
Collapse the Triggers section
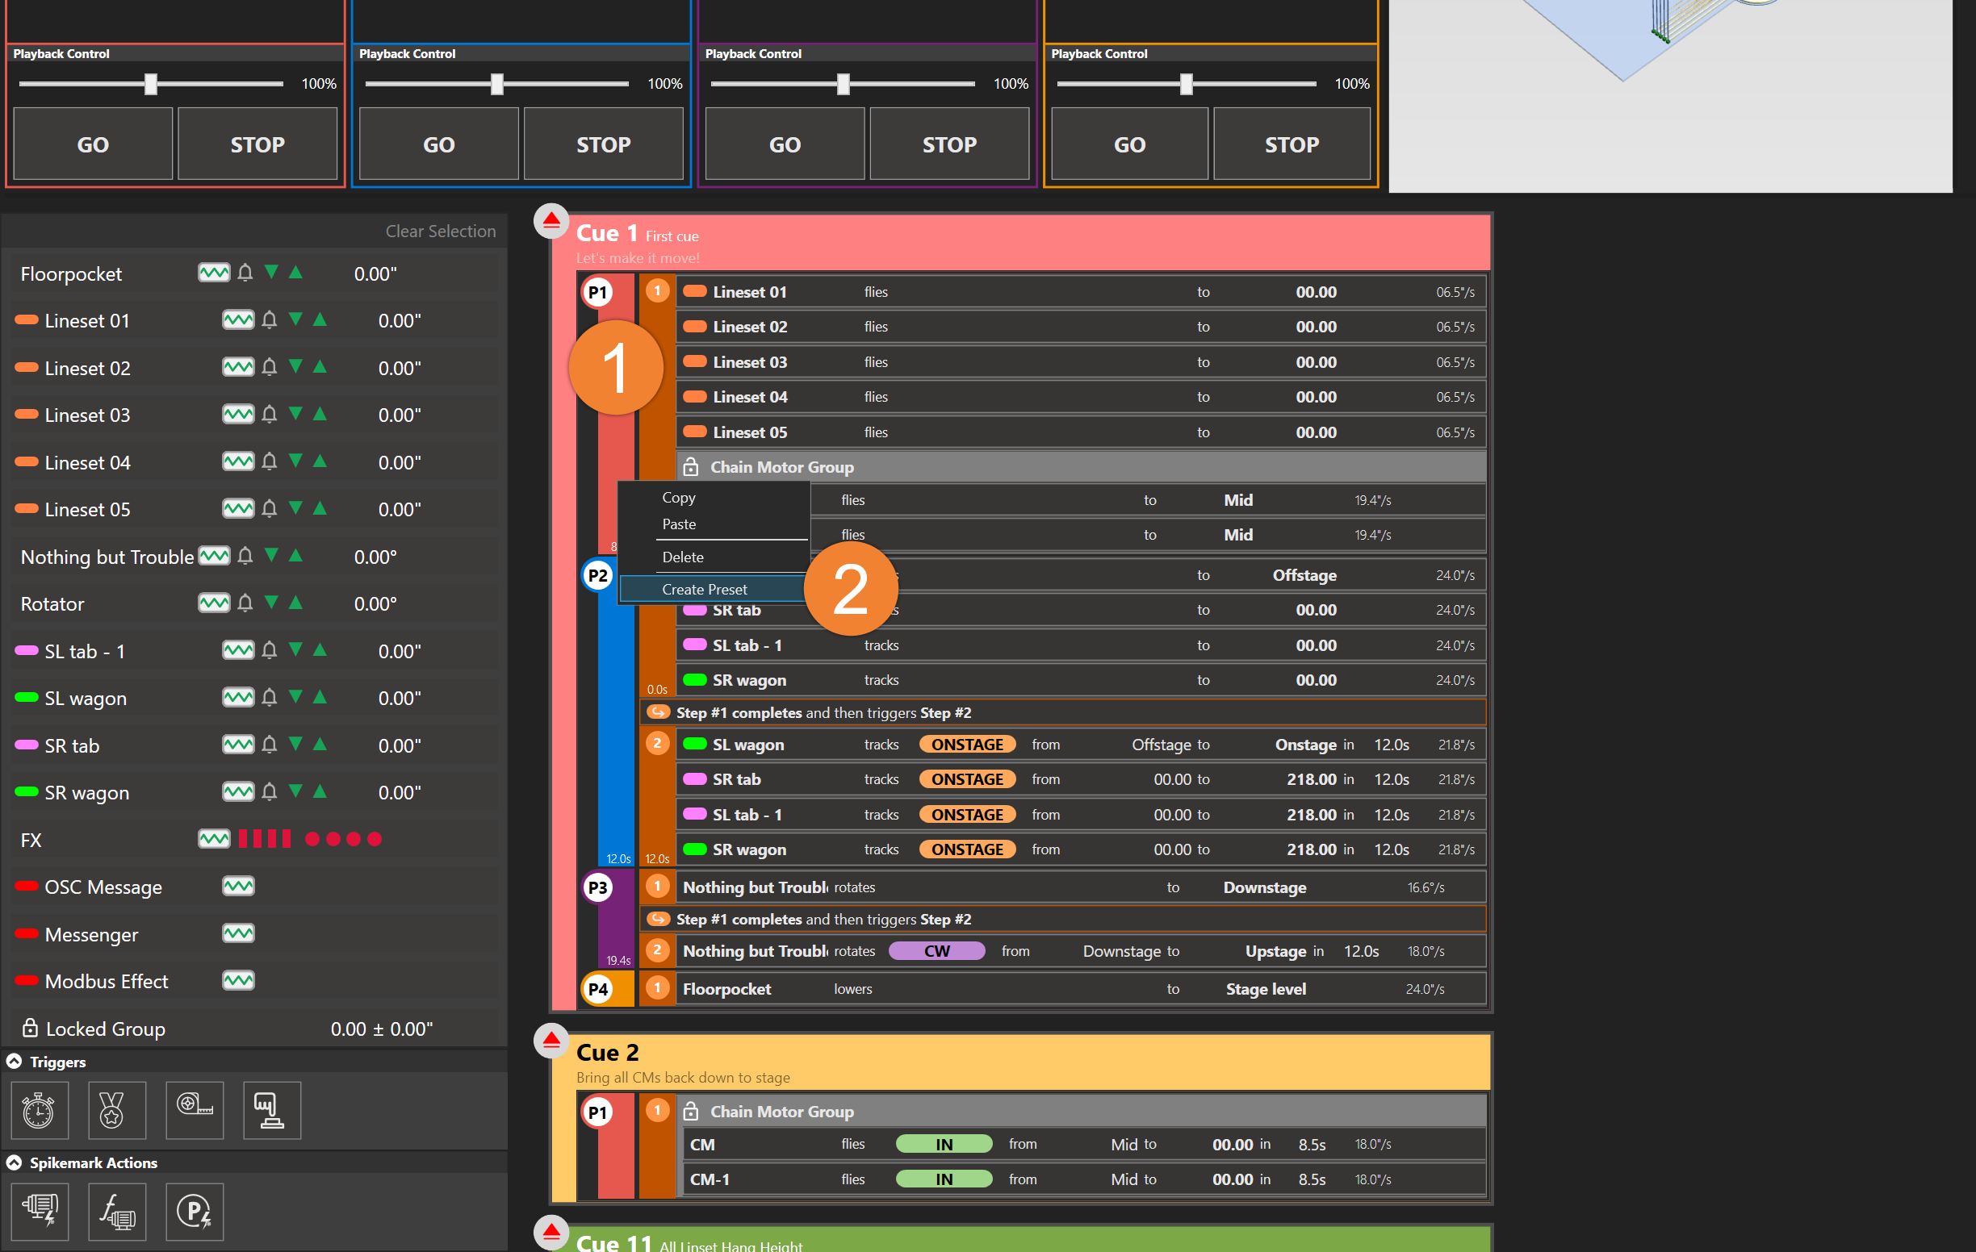click(14, 1062)
